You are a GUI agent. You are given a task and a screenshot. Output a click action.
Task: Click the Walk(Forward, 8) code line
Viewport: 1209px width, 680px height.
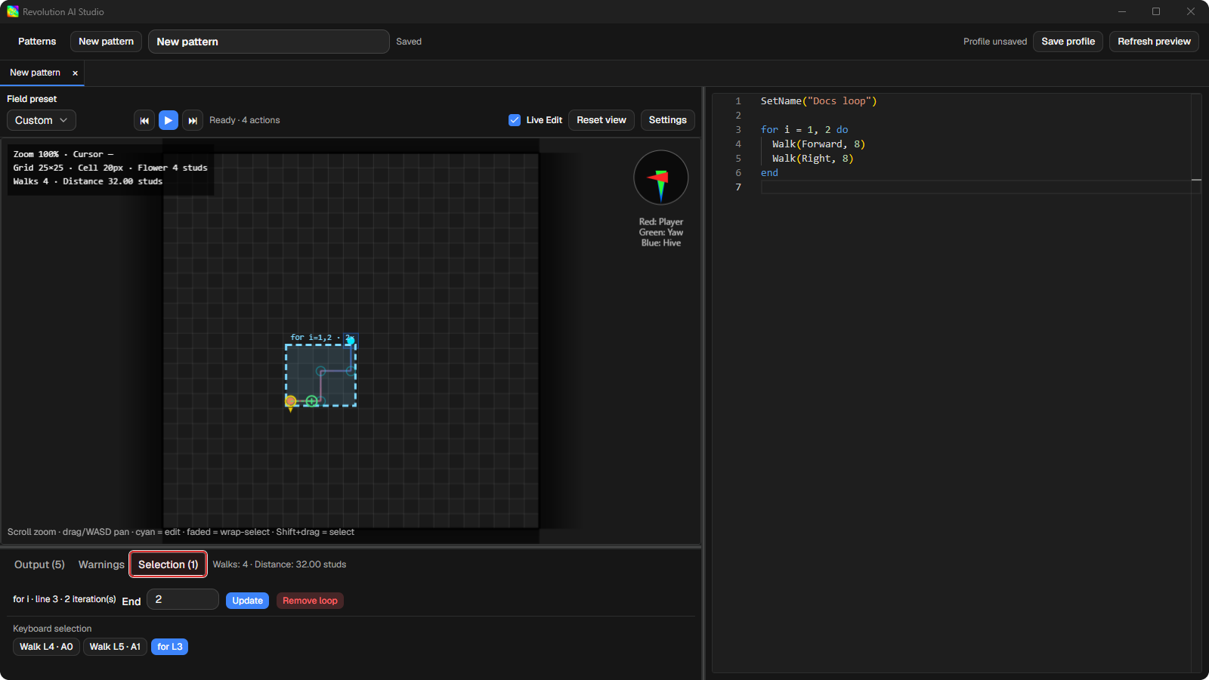[x=818, y=144]
